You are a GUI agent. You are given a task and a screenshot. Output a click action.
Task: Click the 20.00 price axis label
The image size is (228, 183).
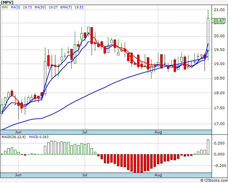tap(219, 36)
